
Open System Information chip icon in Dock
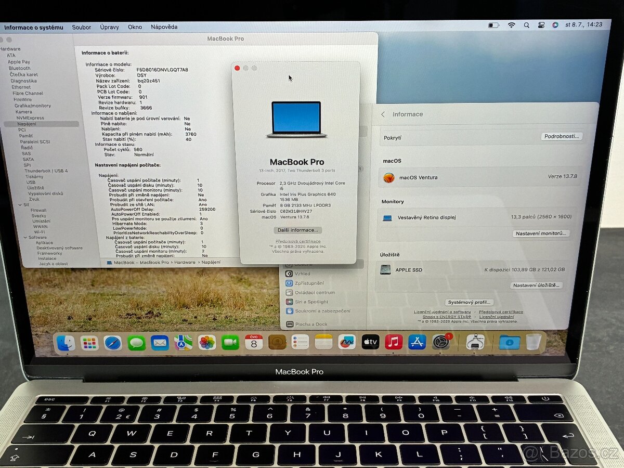475,342
